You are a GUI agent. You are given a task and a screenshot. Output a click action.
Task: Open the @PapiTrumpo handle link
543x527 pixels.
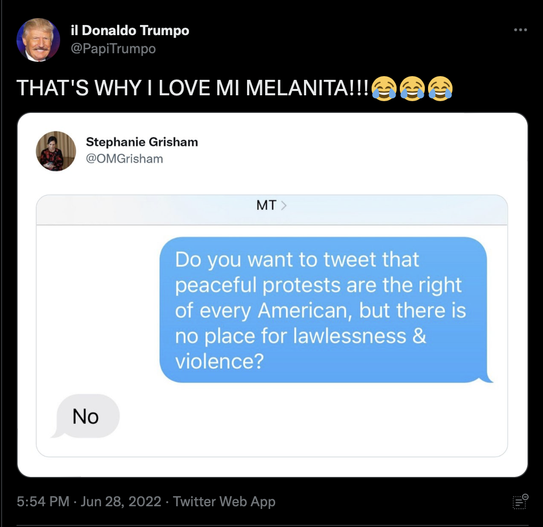(113, 48)
